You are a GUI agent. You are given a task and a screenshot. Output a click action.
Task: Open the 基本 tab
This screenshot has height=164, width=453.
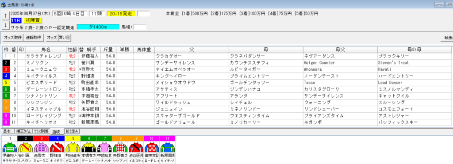pos(8,131)
